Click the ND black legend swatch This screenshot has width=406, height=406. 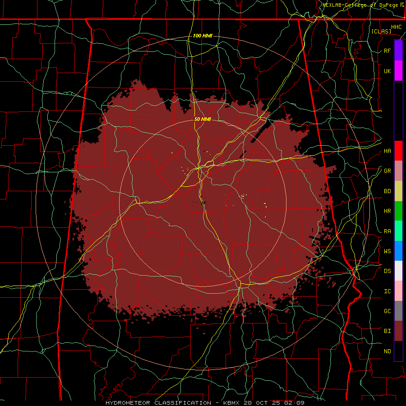tap(398, 351)
